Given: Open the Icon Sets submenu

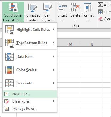Looking at the screenshot, I should point(30,83).
